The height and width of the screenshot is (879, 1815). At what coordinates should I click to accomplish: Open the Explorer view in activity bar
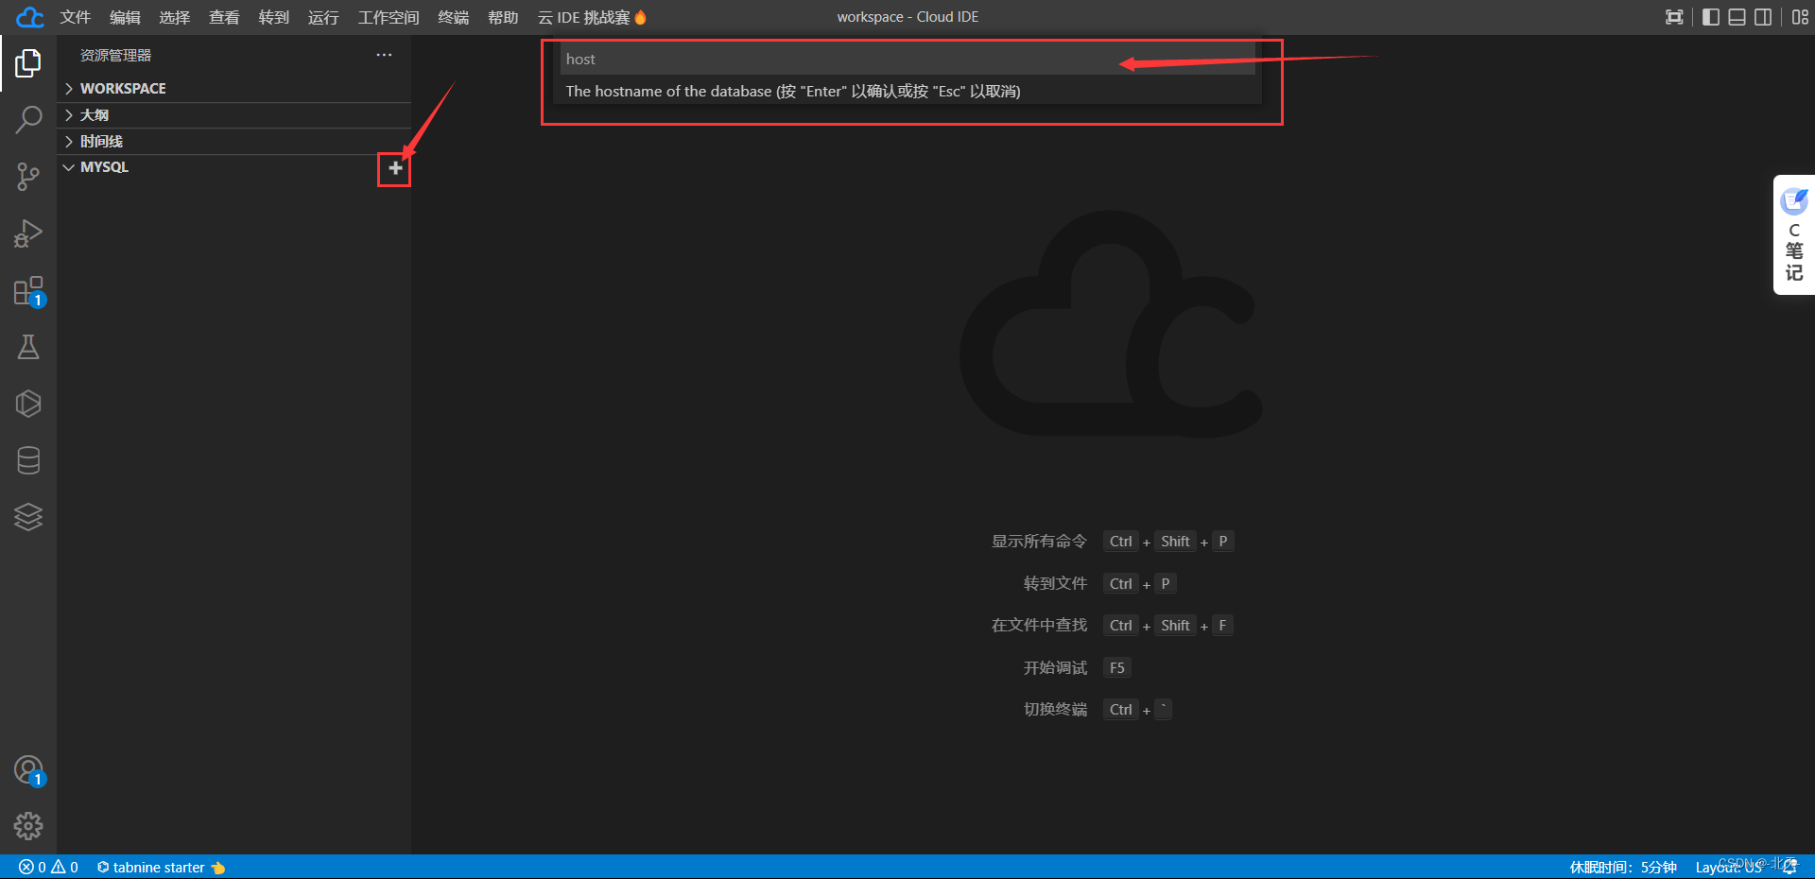[28, 63]
